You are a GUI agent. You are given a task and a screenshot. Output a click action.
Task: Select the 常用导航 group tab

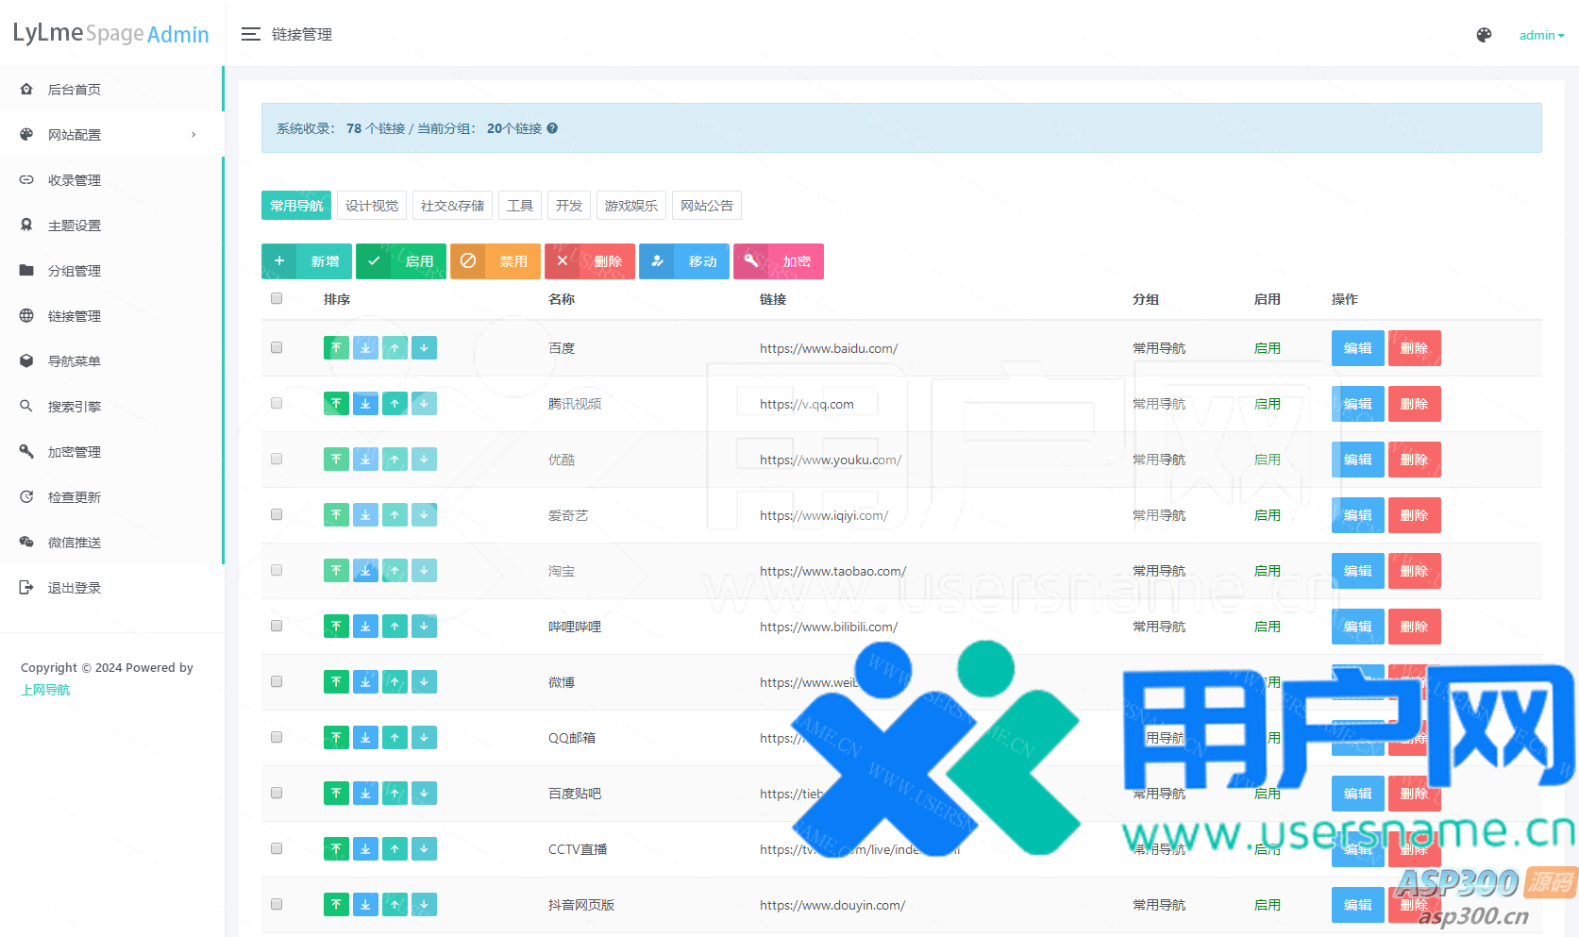pos(296,206)
